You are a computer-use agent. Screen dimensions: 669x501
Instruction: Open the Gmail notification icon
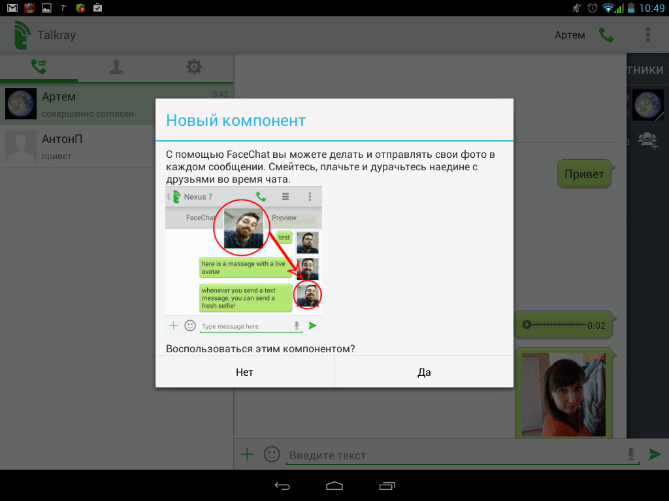point(12,8)
